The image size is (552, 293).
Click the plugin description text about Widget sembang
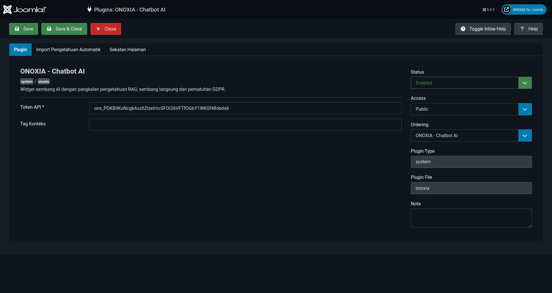(x=123, y=89)
